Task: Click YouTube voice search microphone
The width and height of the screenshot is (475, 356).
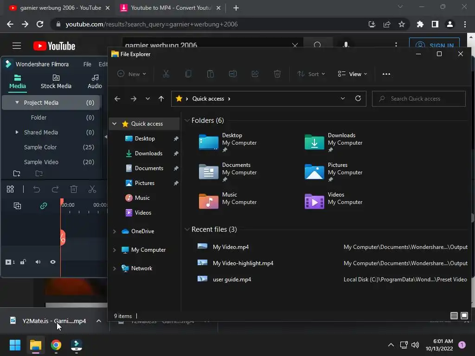Action: click(346, 45)
